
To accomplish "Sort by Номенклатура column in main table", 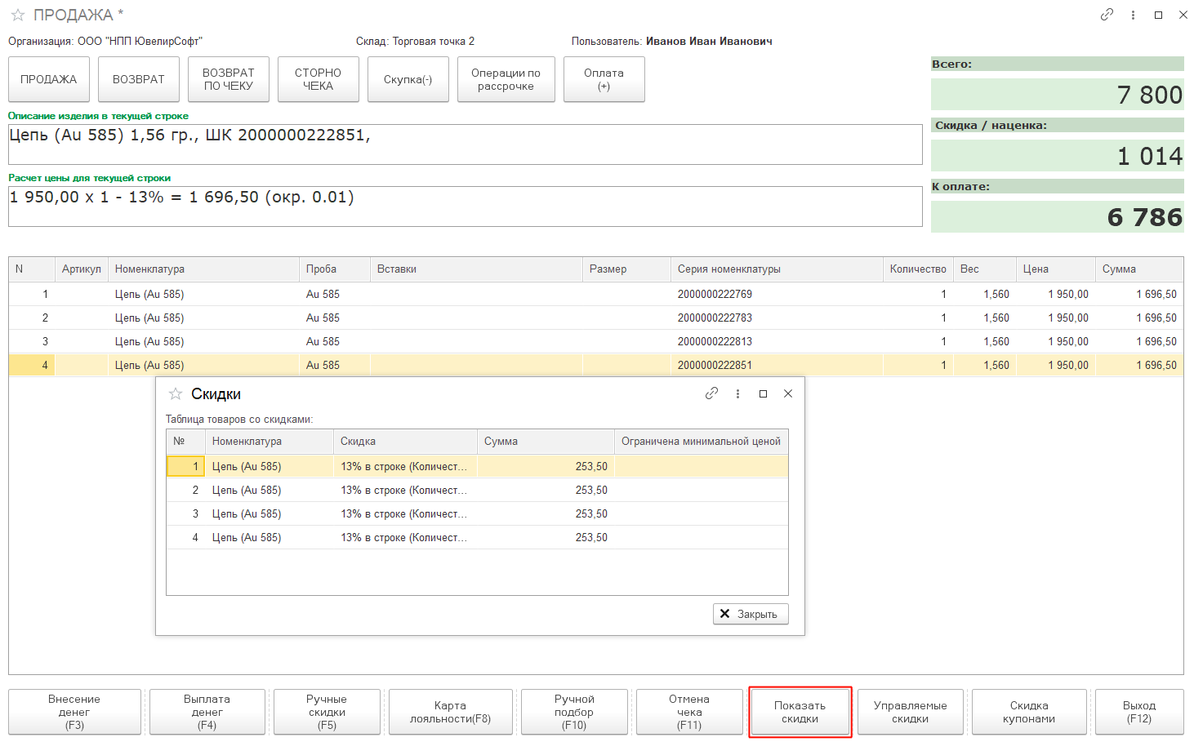I will (x=203, y=269).
